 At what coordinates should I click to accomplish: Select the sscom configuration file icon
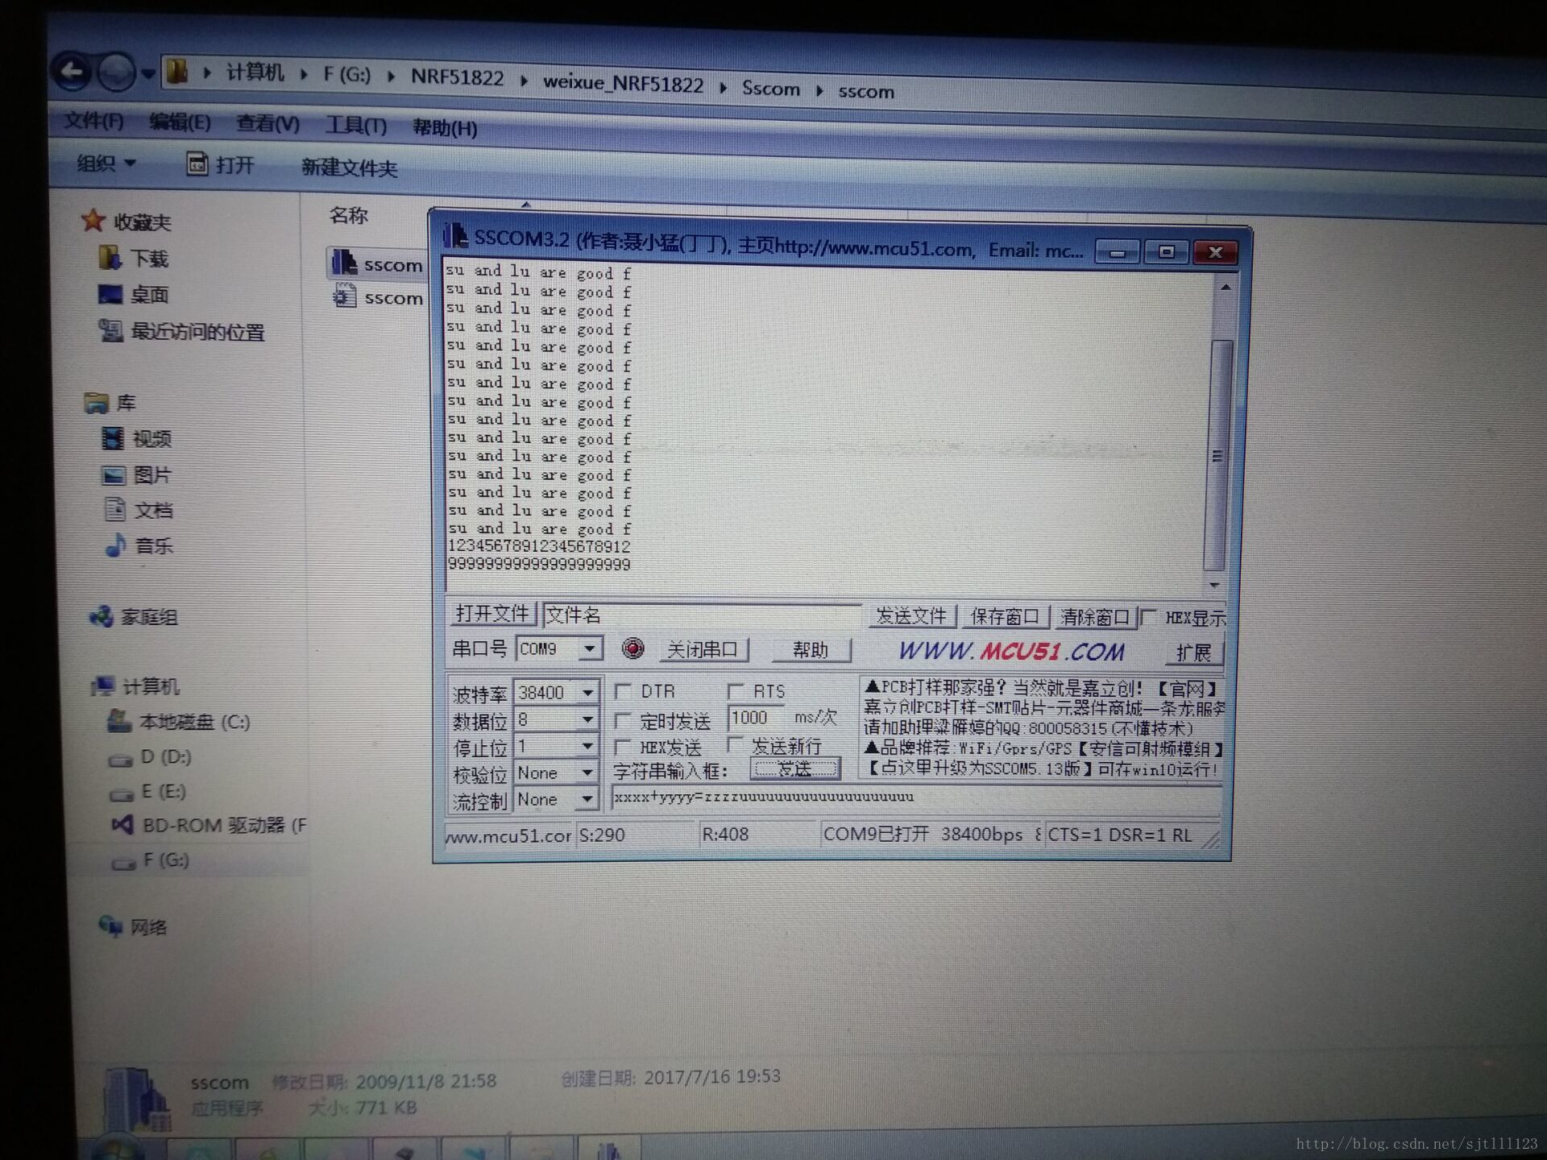[x=344, y=296]
